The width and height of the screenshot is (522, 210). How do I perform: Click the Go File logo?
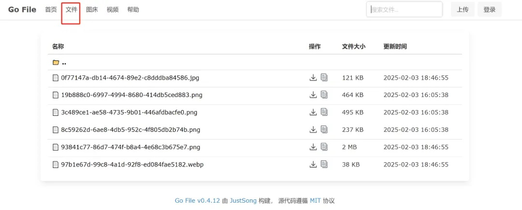tap(22, 10)
